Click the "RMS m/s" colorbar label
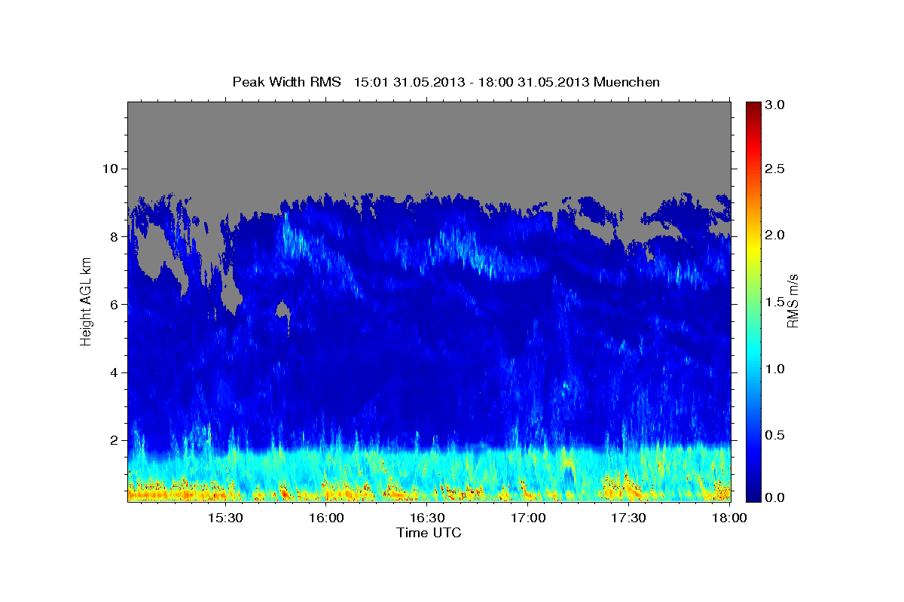 coord(792,303)
